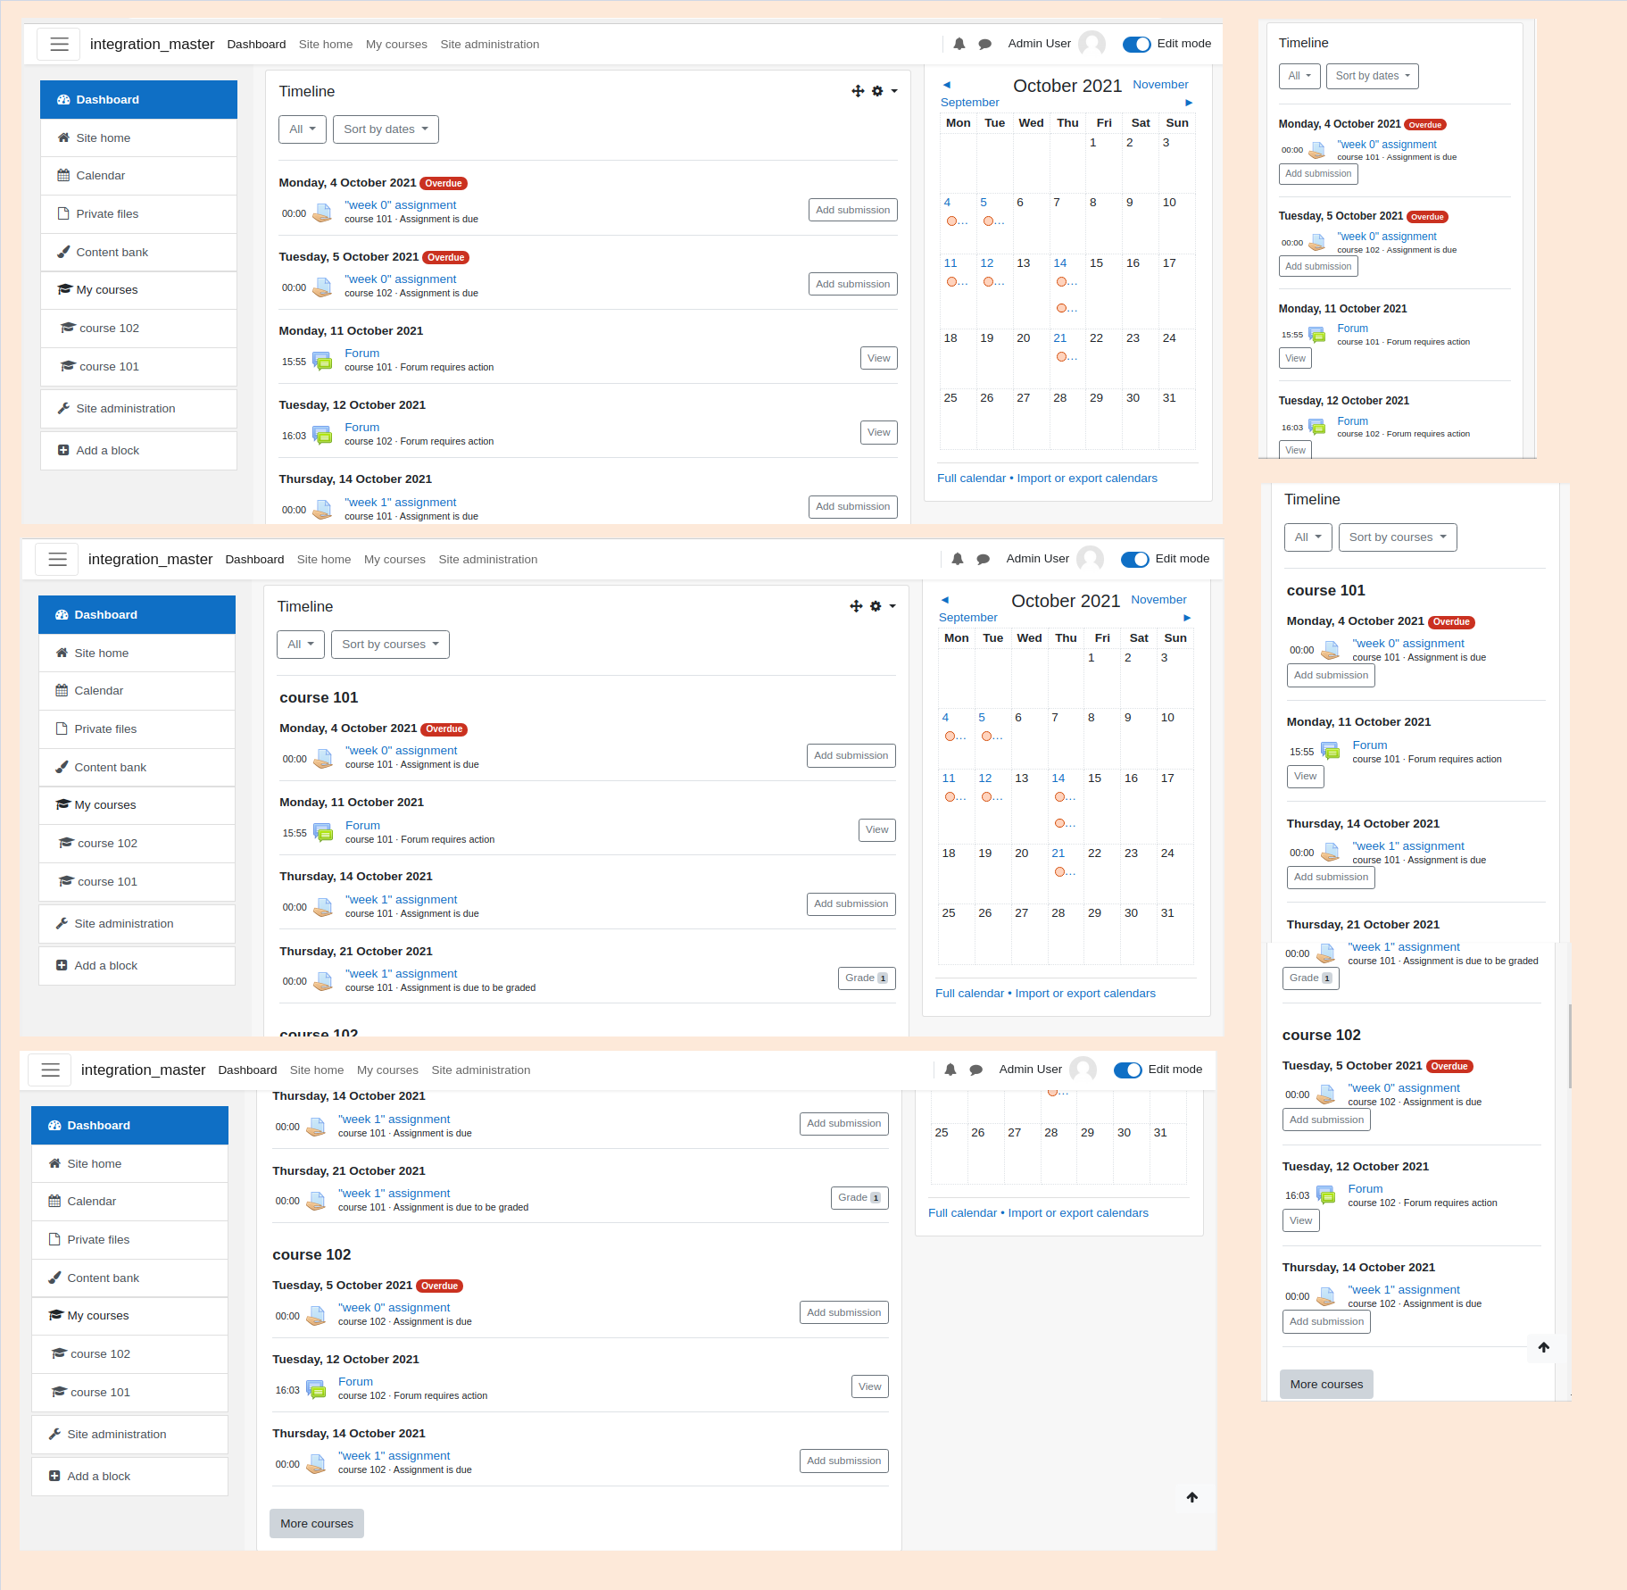Image resolution: width=1627 pixels, height=1590 pixels.
Task: Open October 14 day link in top calendar
Action: click(1060, 263)
